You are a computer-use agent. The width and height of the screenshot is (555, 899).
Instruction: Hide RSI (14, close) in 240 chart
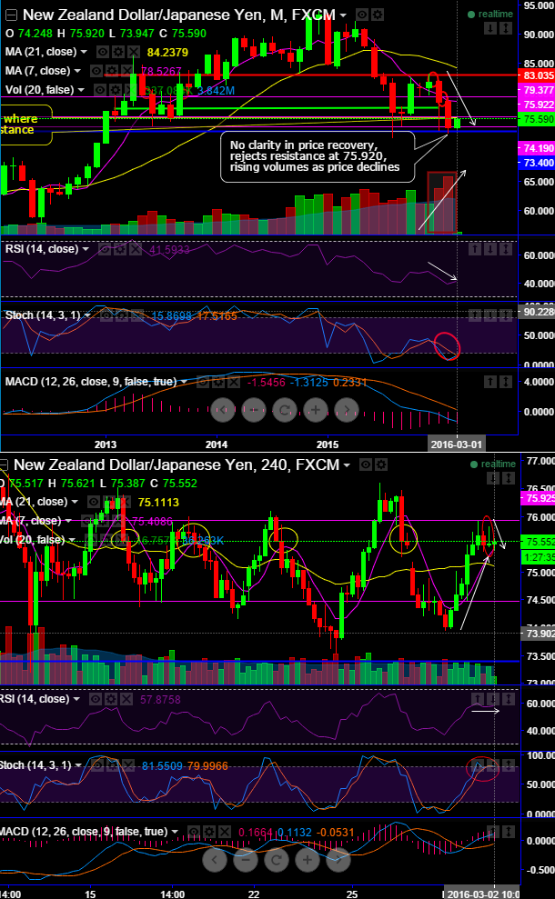(x=96, y=699)
